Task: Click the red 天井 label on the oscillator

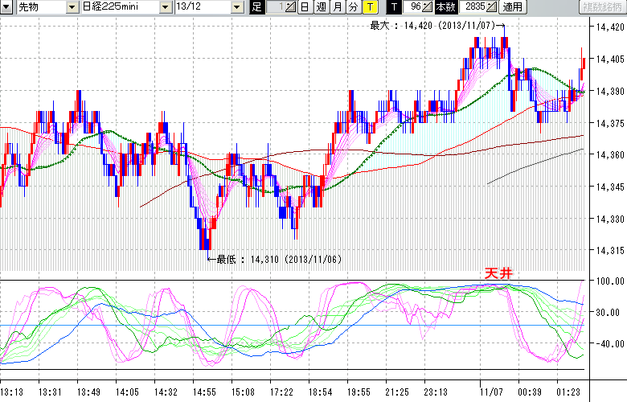Action: (x=498, y=273)
